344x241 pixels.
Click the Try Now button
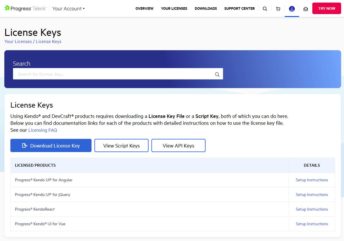[x=326, y=8]
